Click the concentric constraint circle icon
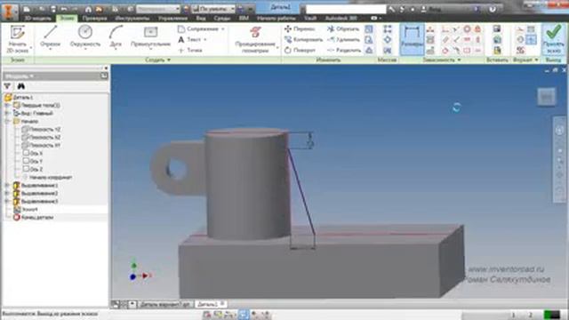This screenshot has width=569, height=320. pos(467,29)
